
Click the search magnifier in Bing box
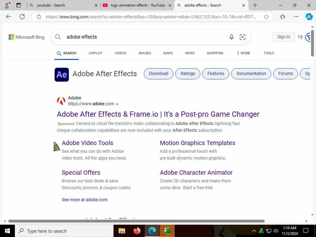tap(58, 37)
